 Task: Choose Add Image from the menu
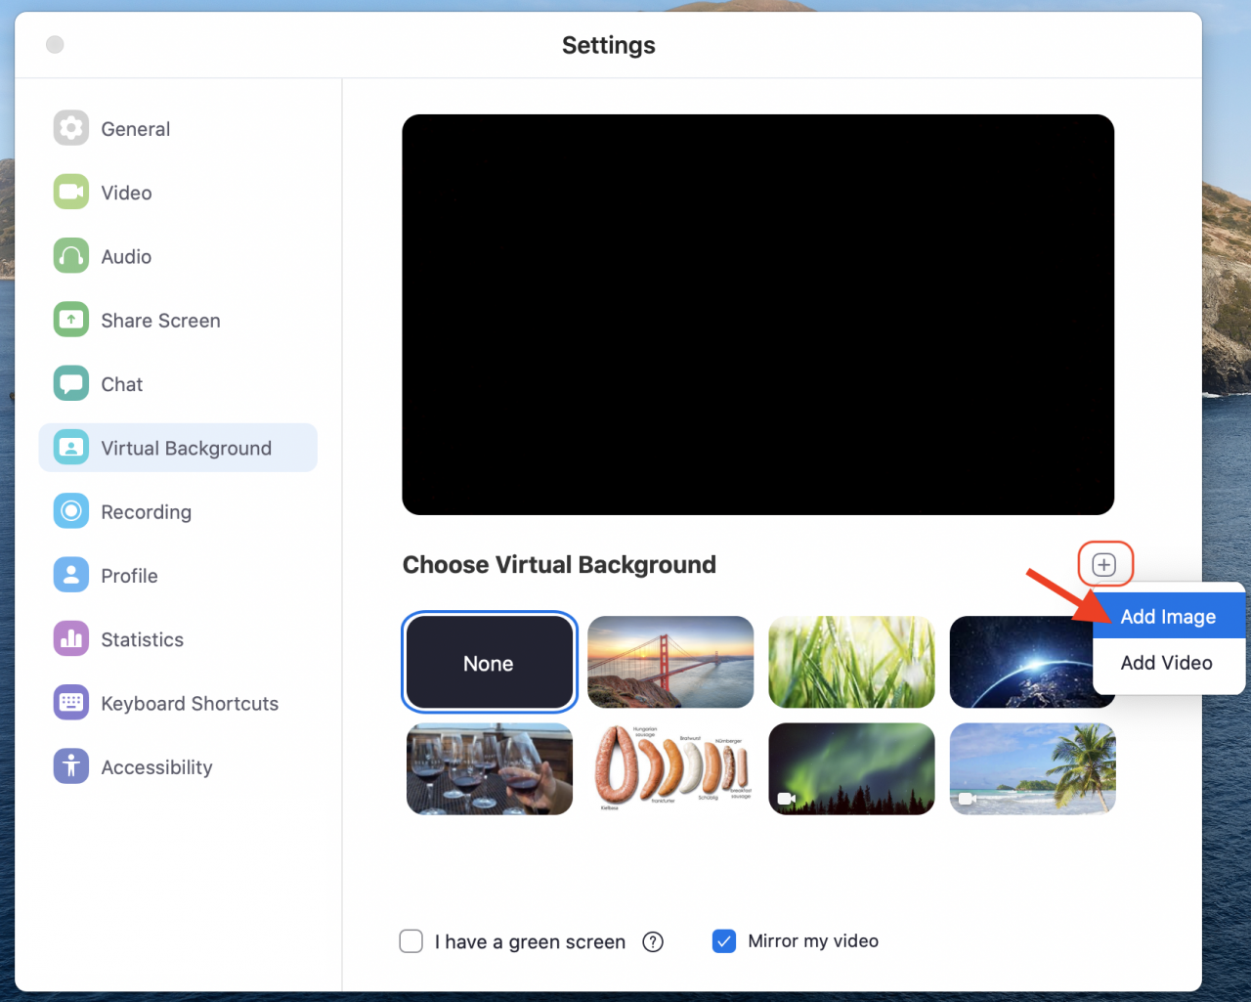pos(1169,616)
